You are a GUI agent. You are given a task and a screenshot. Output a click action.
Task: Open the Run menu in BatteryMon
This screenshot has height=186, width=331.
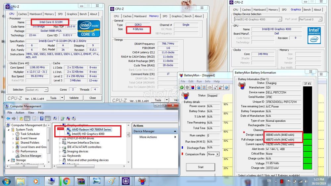(x=199, y=81)
